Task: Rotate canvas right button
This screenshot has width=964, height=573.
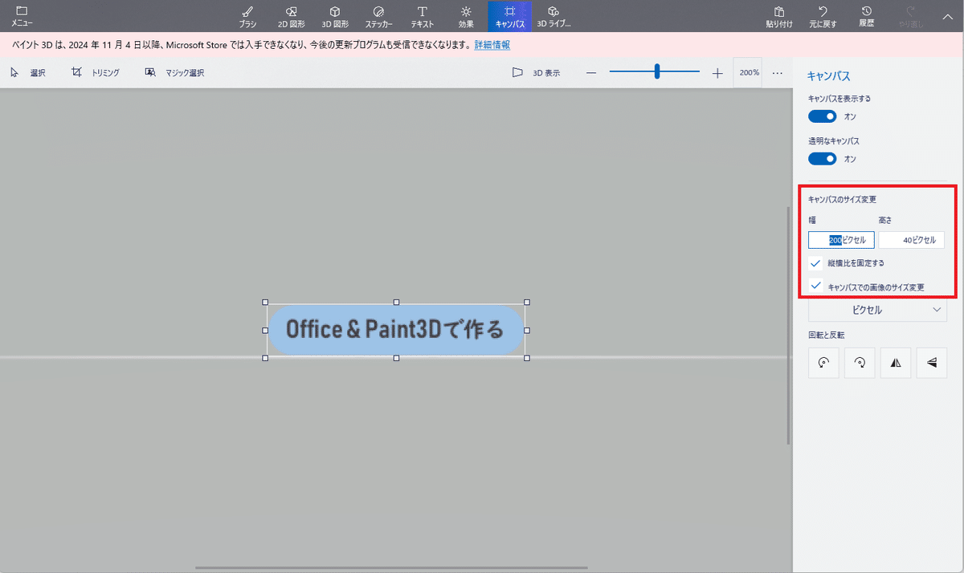Action: [860, 363]
